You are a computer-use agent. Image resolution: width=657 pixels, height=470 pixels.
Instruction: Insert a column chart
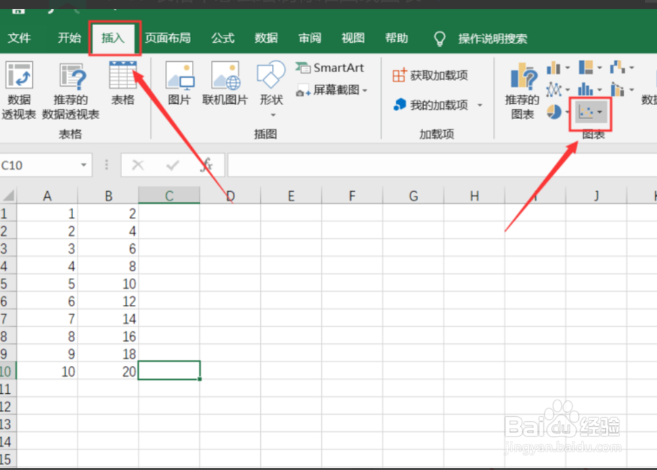point(554,66)
